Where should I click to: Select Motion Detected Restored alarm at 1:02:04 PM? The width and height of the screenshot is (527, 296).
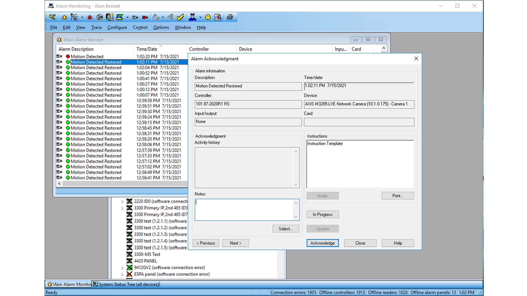coord(122,67)
